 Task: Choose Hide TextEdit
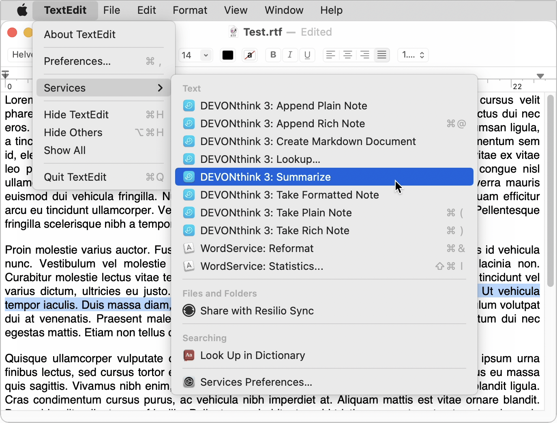tap(104, 115)
